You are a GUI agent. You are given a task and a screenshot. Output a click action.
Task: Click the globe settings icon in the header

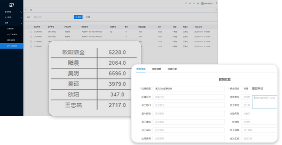198,4
